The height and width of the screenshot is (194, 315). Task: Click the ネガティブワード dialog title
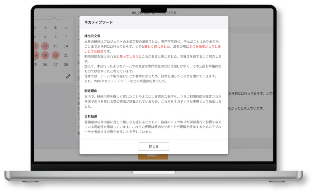click(99, 22)
